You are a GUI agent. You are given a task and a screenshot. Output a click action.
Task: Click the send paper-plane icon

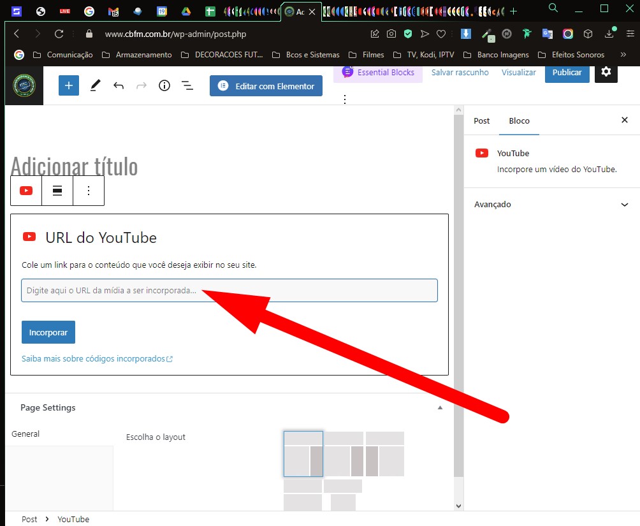pos(425,34)
